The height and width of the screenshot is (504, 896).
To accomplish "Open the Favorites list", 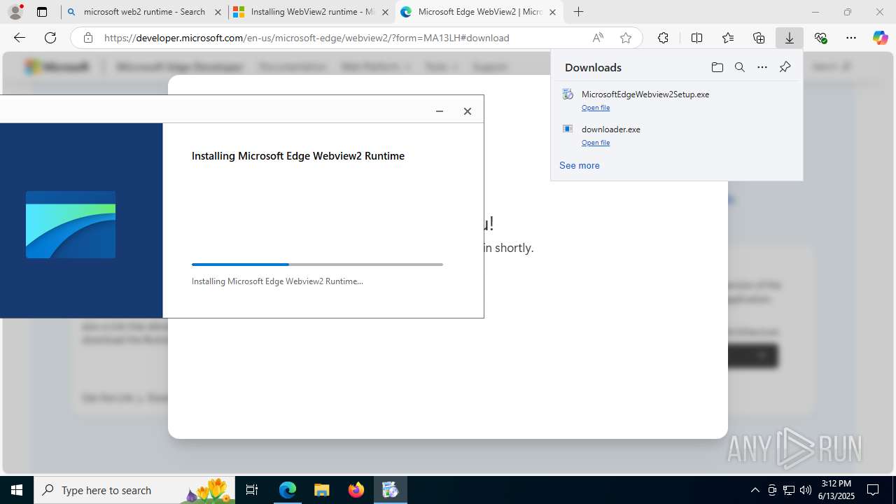I will point(728,38).
